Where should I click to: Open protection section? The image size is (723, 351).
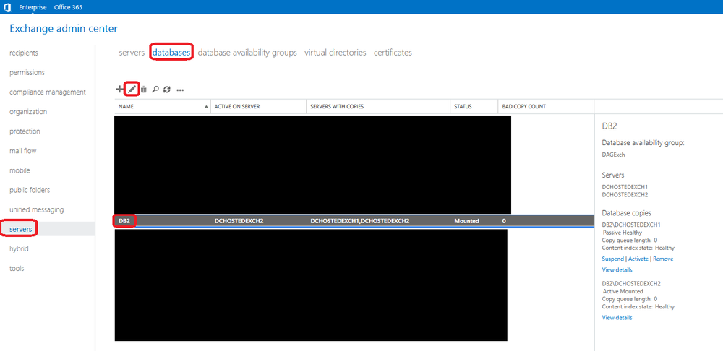tap(25, 131)
